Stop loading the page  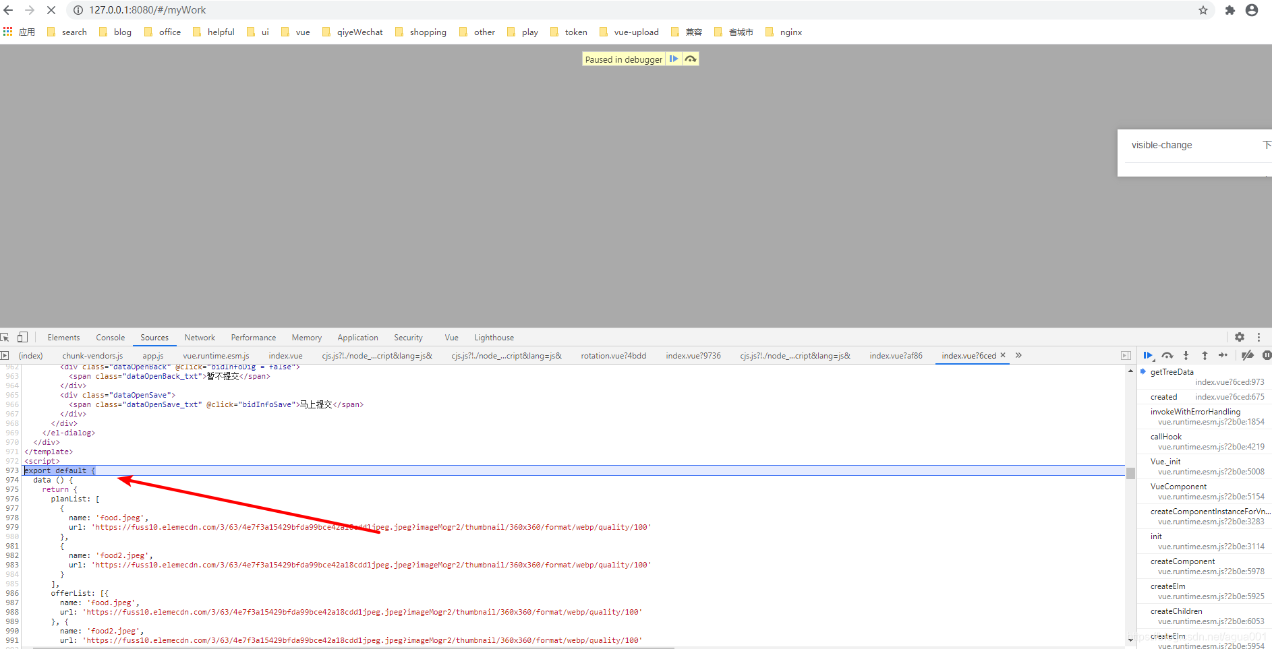[x=51, y=10]
